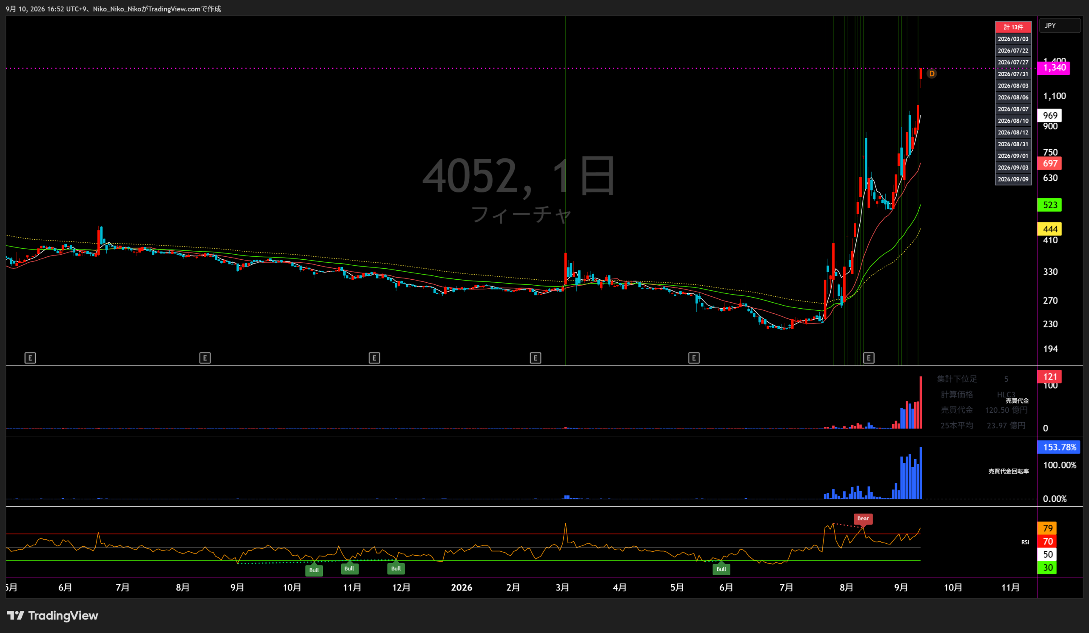Click the red 計 13件 header
The height and width of the screenshot is (633, 1089).
click(x=1013, y=27)
